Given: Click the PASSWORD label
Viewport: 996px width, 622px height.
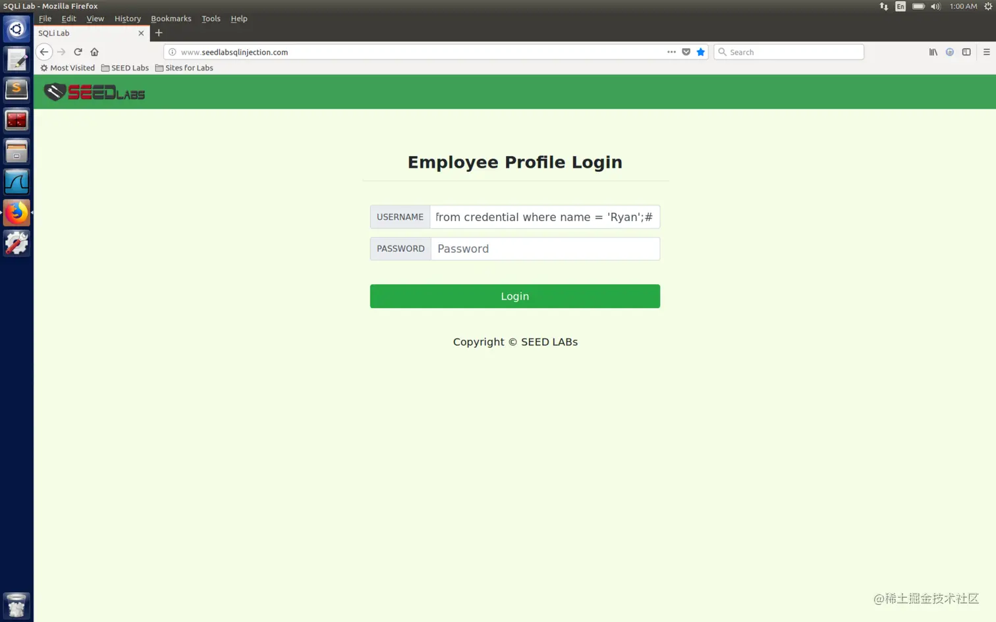Looking at the screenshot, I should tap(401, 249).
